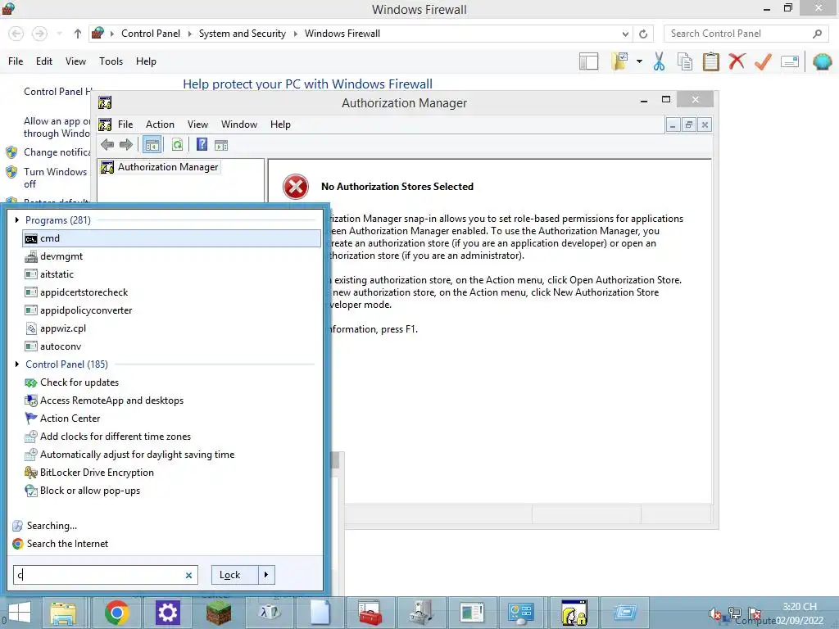Clear the search box with the X button
The height and width of the screenshot is (629, 839).
tap(188, 576)
